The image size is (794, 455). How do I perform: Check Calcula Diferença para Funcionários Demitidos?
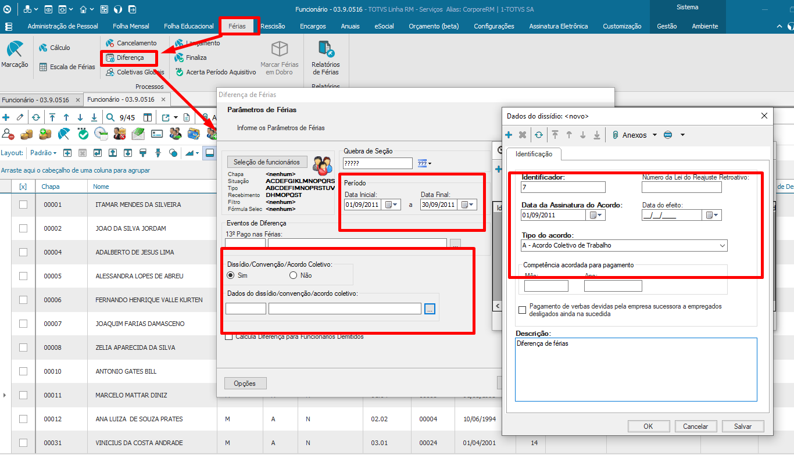(229, 336)
